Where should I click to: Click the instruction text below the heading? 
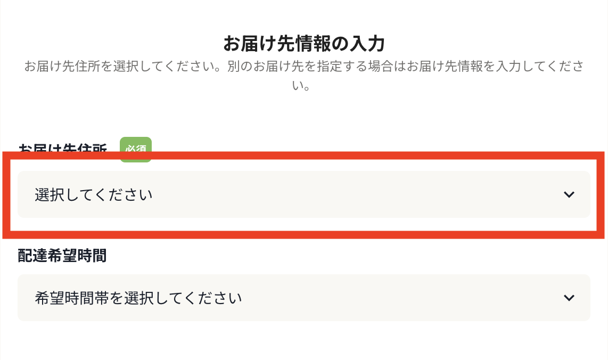point(304,75)
